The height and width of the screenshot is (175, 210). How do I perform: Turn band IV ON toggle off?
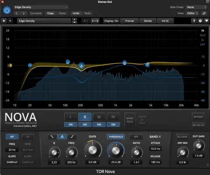[113, 125]
